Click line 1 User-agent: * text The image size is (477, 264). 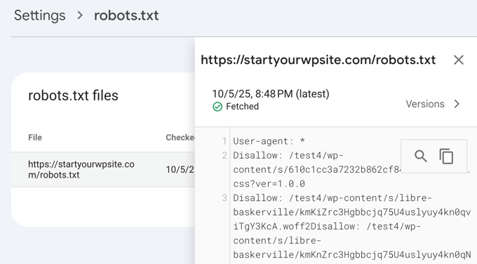(269, 141)
